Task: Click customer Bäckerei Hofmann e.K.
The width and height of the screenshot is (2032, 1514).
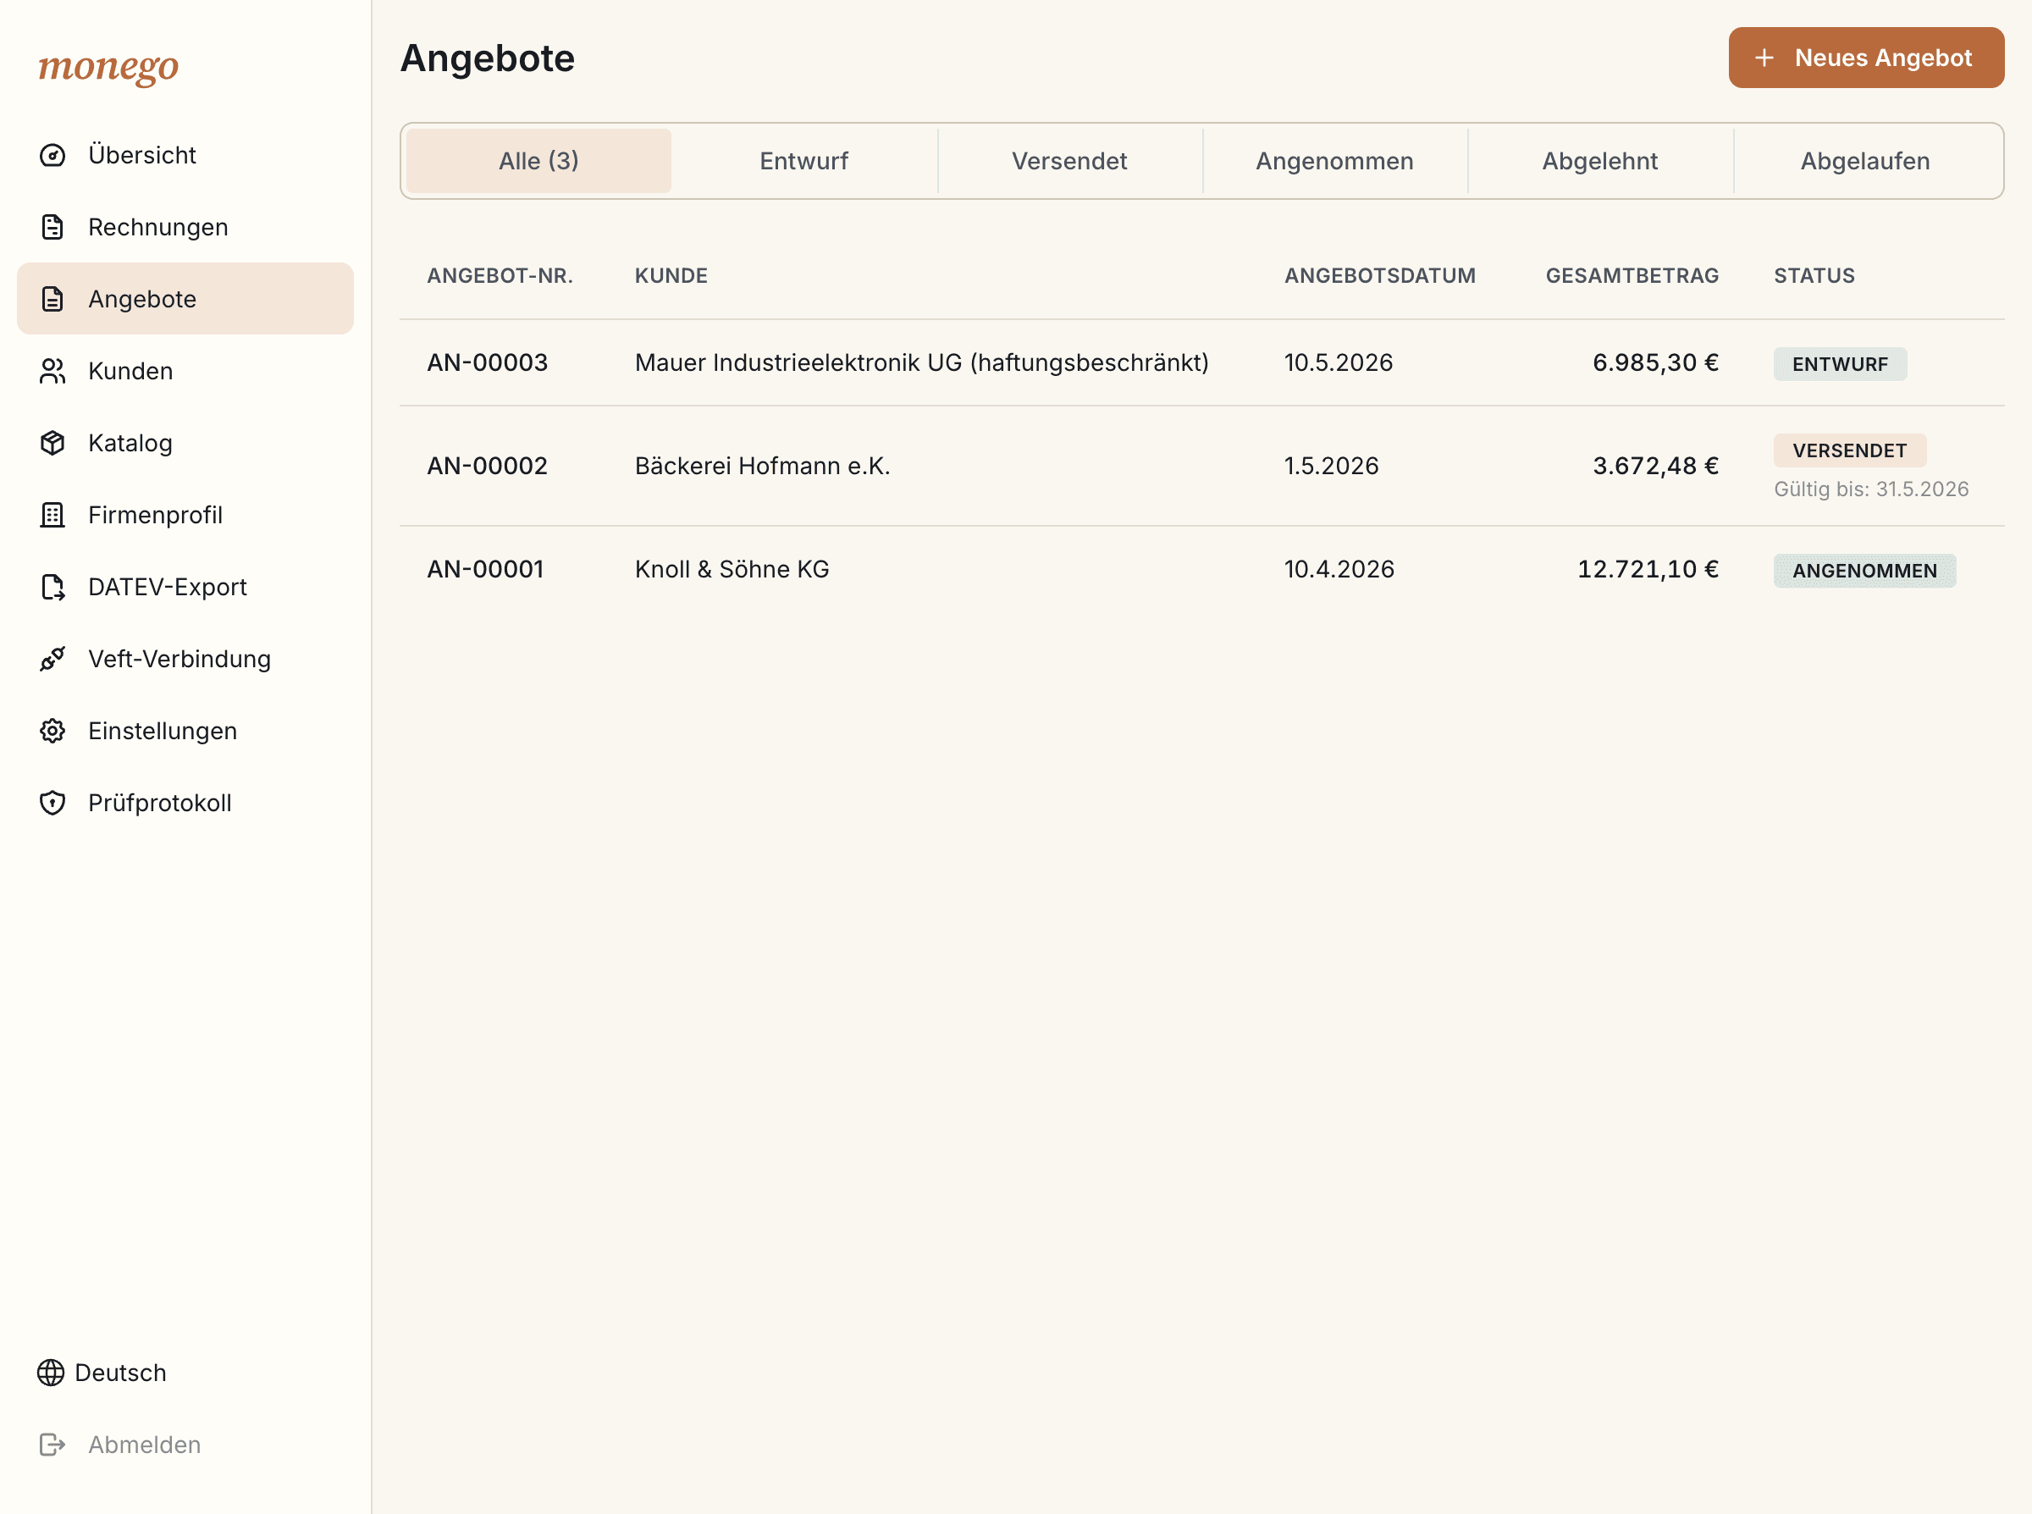Action: (x=762, y=467)
